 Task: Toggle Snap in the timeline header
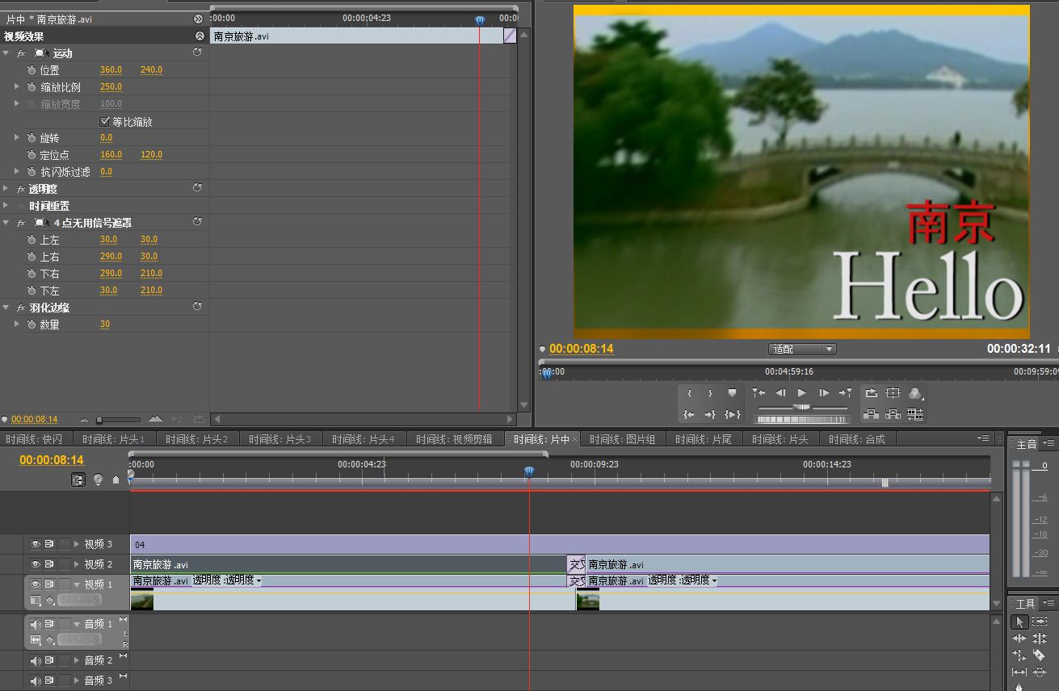point(78,480)
